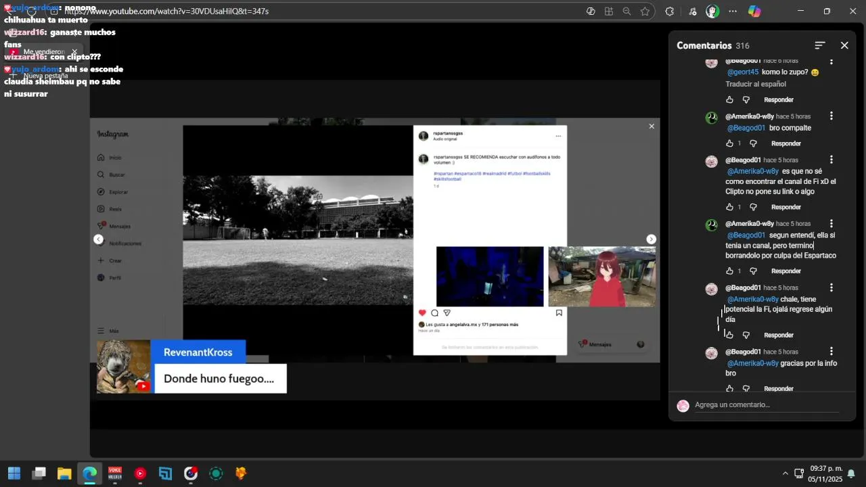Reply to the 'bro compalte' comment
This screenshot has height=487, width=866.
click(x=786, y=143)
